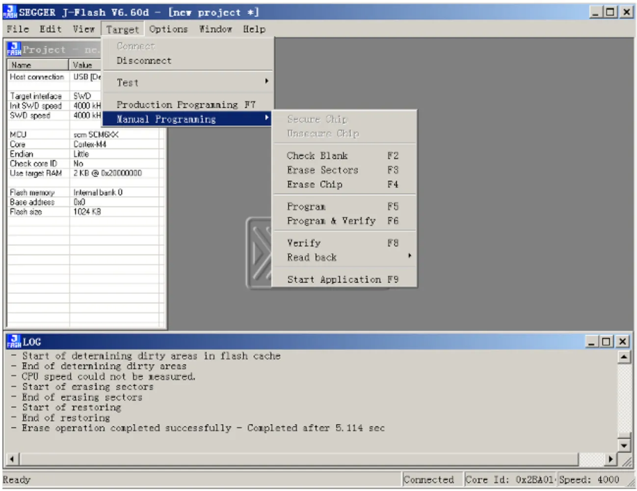Select Check Blank in submenu

345,156
